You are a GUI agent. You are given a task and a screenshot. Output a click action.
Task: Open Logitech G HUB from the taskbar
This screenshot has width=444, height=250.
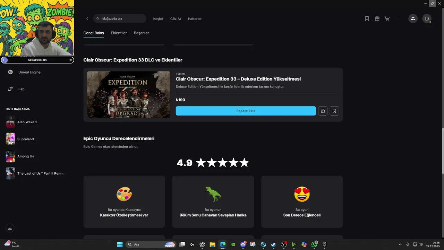[x=192, y=244]
